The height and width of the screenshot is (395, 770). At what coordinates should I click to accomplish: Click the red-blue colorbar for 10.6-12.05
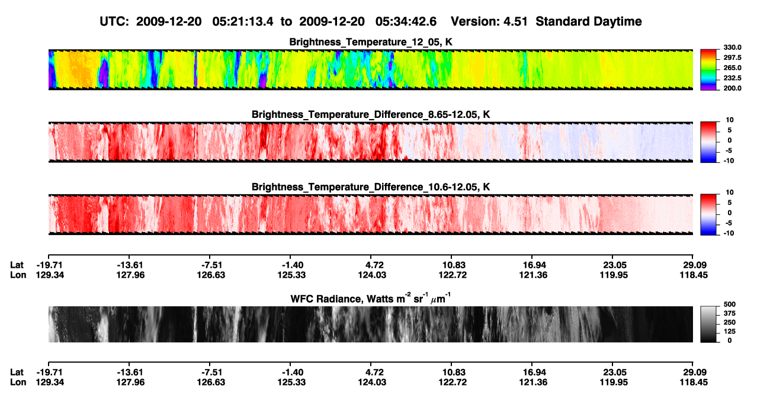click(x=708, y=214)
